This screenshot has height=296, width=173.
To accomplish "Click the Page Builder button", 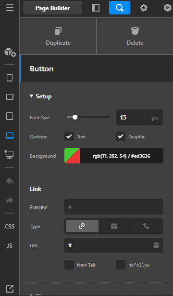I will pyautogui.click(x=52, y=8).
